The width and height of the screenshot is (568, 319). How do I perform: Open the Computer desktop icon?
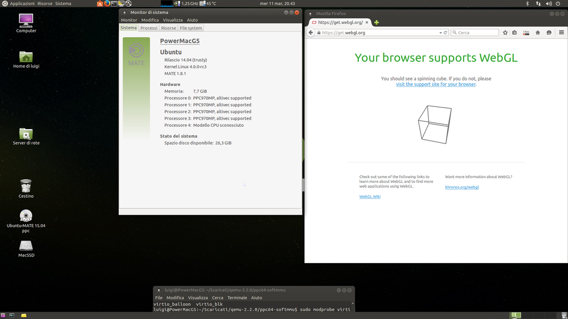click(26, 23)
